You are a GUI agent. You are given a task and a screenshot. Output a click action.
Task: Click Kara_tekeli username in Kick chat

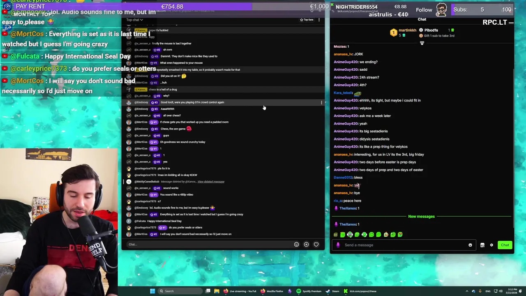343,93
